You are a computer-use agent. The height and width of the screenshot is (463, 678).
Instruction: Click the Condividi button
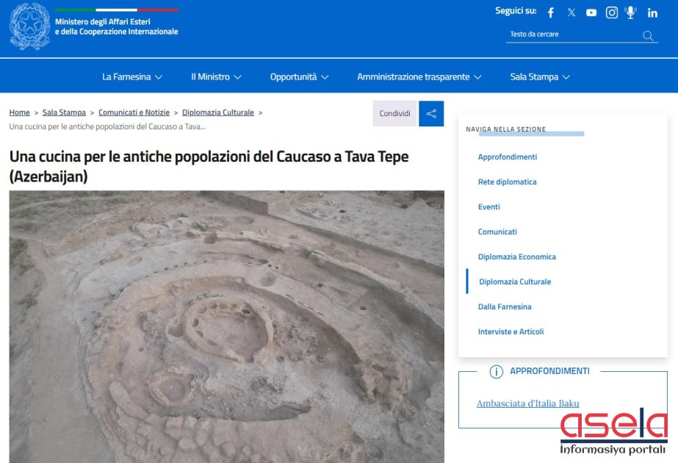394,114
